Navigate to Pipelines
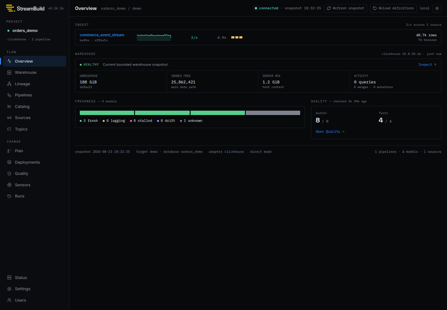 [35, 95]
